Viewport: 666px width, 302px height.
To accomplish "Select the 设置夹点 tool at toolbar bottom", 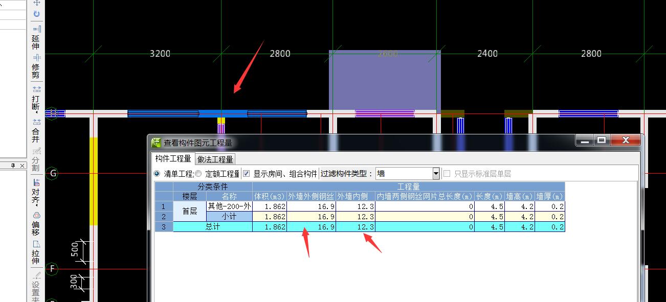I will pyautogui.click(x=36, y=287).
